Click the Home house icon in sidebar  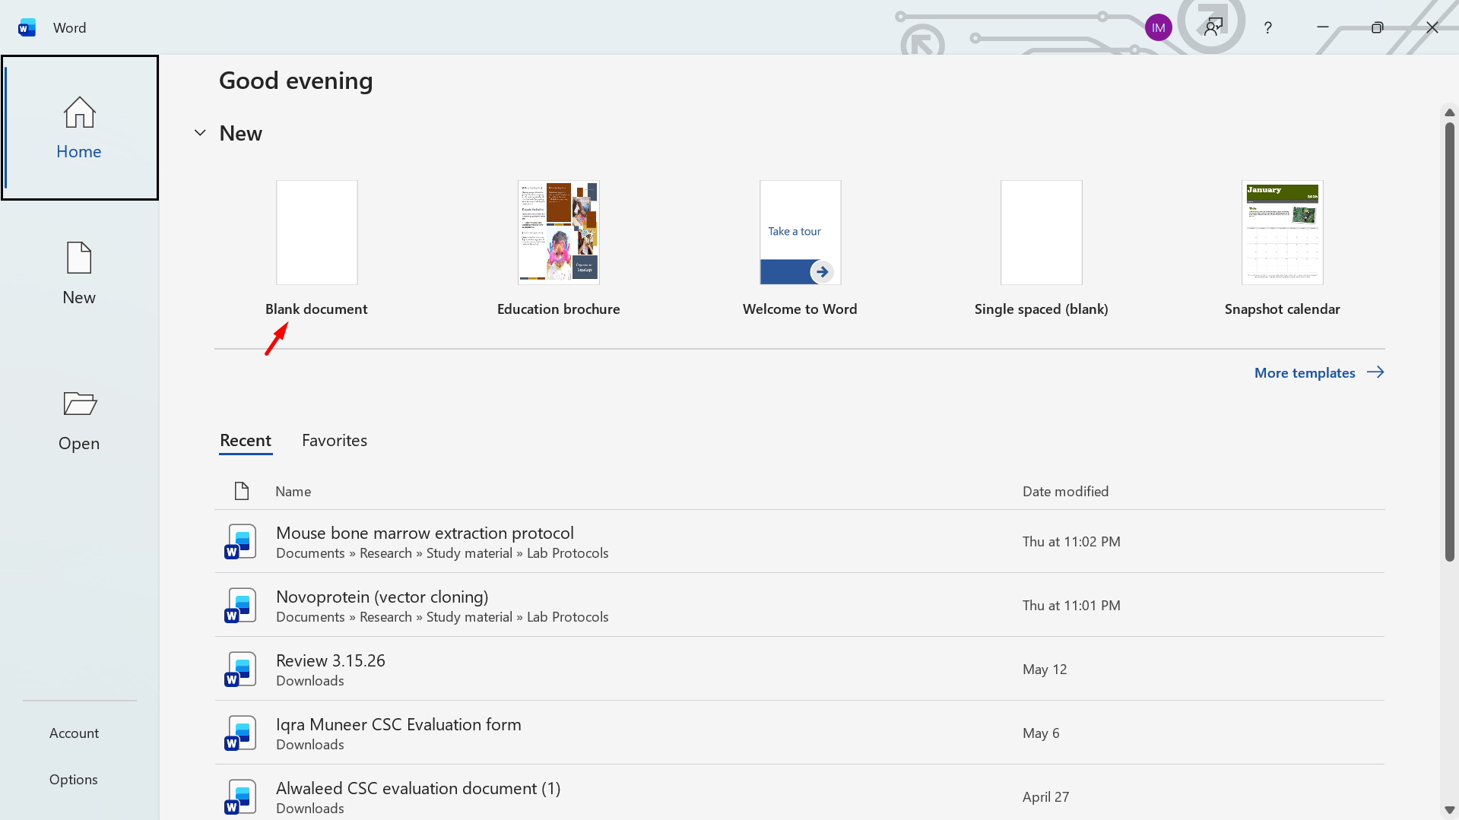[x=79, y=112]
